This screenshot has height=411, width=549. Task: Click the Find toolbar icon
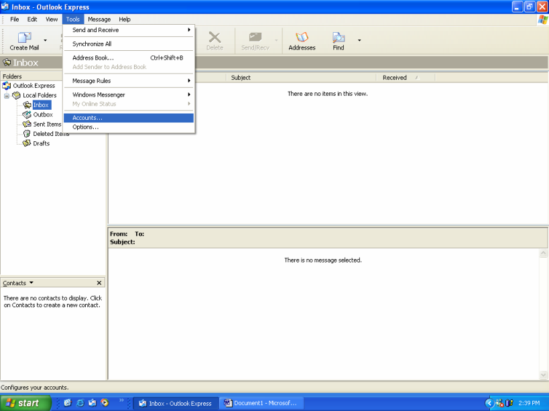pos(339,37)
